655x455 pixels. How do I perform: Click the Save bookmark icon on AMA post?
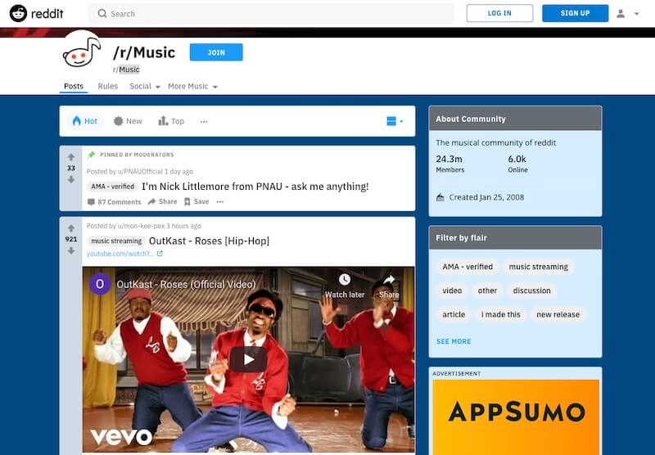[x=187, y=201]
